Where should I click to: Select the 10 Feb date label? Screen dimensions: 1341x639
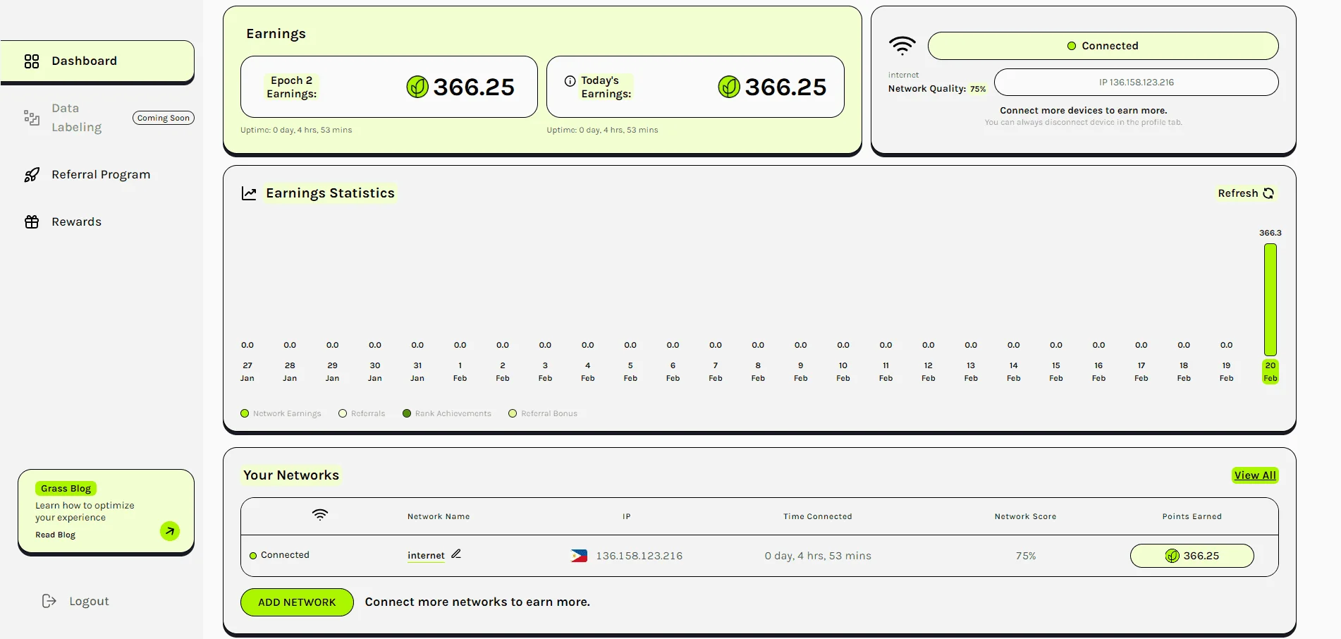point(843,372)
